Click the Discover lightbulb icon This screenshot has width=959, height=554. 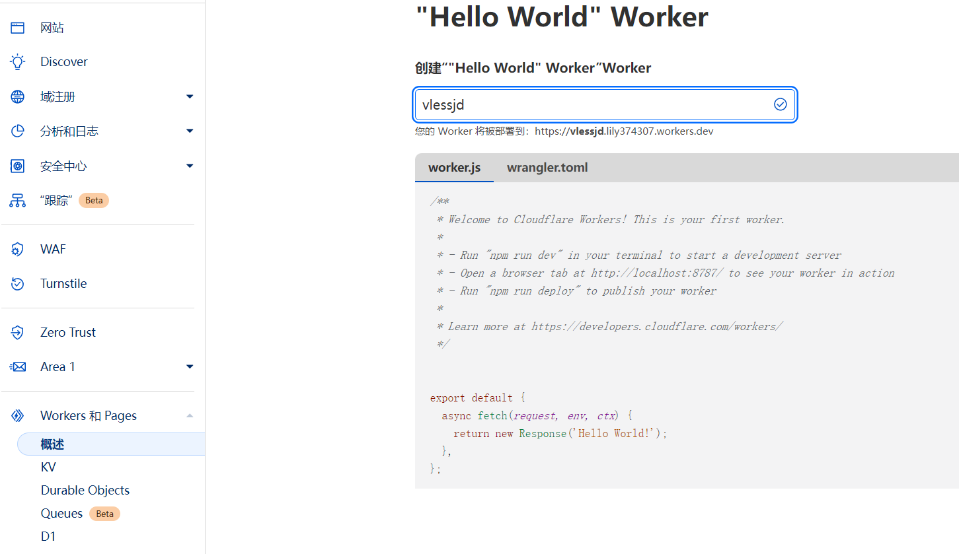(18, 62)
